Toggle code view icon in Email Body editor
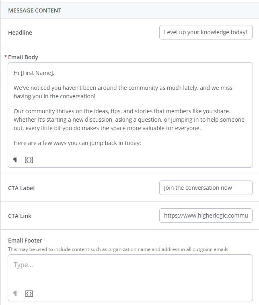This screenshot has width=259, height=305. pyautogui.click(x=29, y=160)
